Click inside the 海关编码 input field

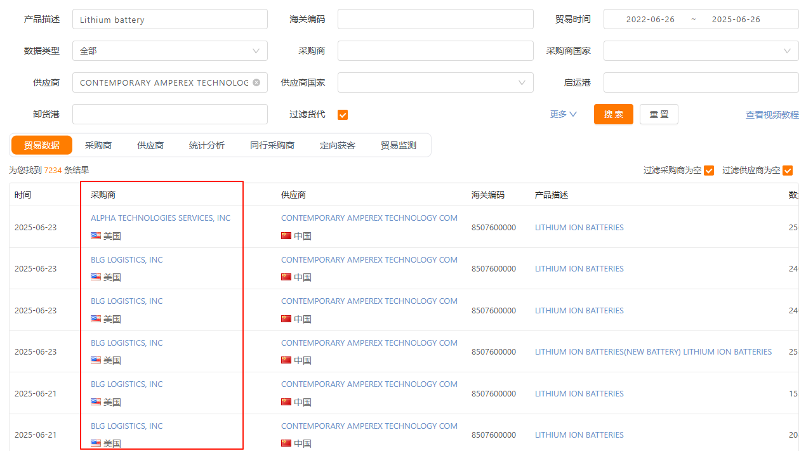tap(435, 19)
